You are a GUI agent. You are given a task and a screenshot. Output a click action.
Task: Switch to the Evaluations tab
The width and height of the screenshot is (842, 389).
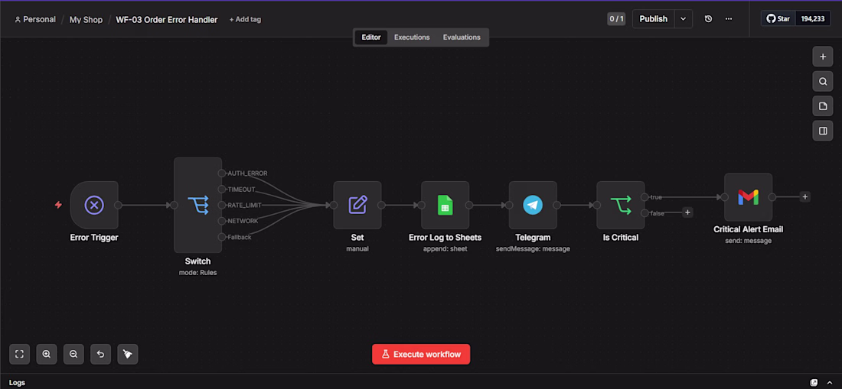[462, 37]
